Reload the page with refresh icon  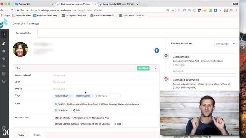(12, 10)
